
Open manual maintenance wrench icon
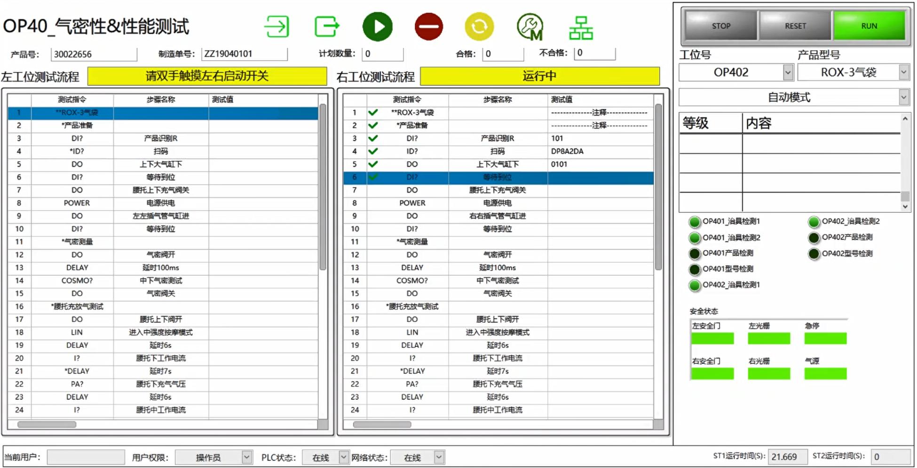pos(530,27)
